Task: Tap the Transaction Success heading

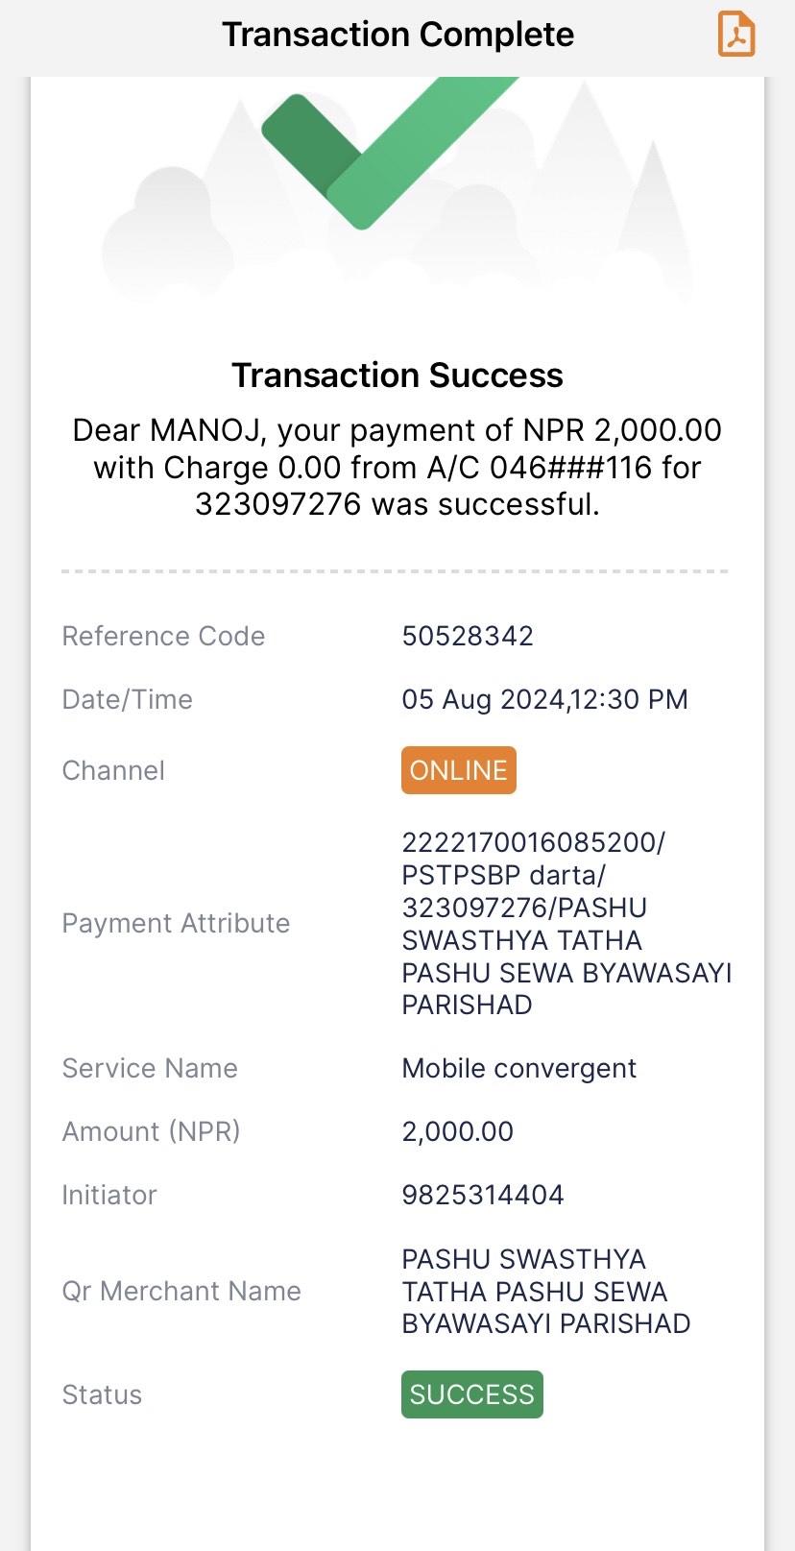Action: pos(397,376)
